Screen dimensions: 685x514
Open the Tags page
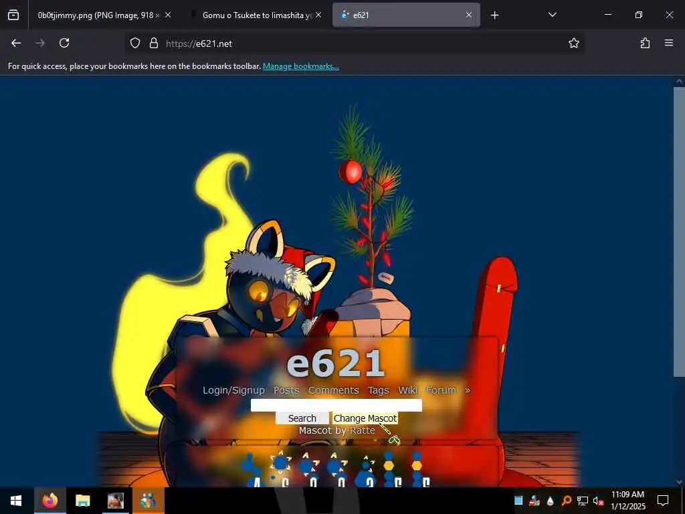pos(379,390)
